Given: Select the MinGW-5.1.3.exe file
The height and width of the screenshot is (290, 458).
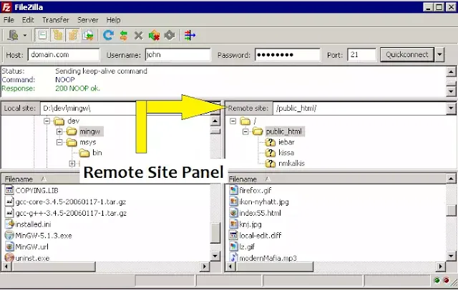Looking at the screenshot, I should tap(43, 236).
